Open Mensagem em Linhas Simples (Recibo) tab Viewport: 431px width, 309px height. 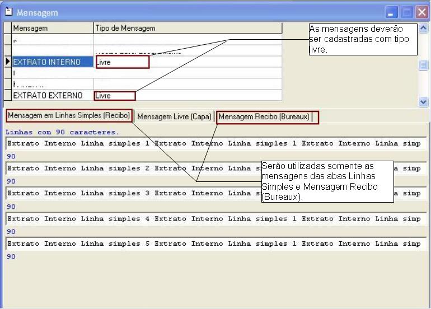(x=69, y=116)
